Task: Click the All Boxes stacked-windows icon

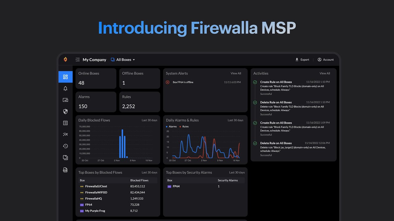Action: pyautogui.click(x=113, y=60)
